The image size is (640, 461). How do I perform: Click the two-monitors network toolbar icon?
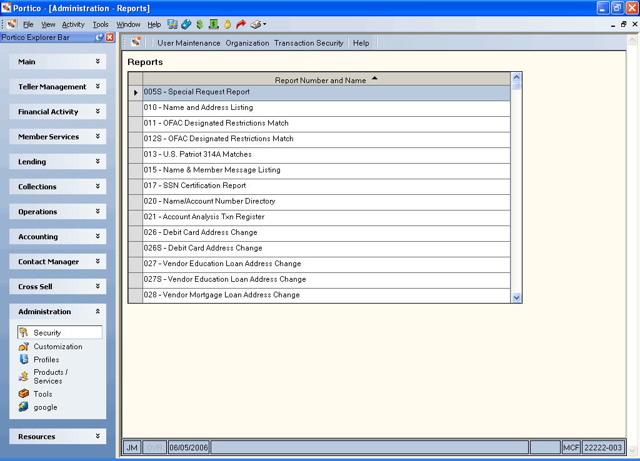click(x=172, y=24)
